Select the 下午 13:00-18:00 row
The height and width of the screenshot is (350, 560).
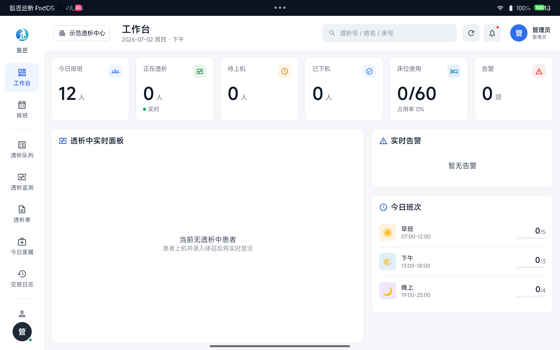click(462, 262)
